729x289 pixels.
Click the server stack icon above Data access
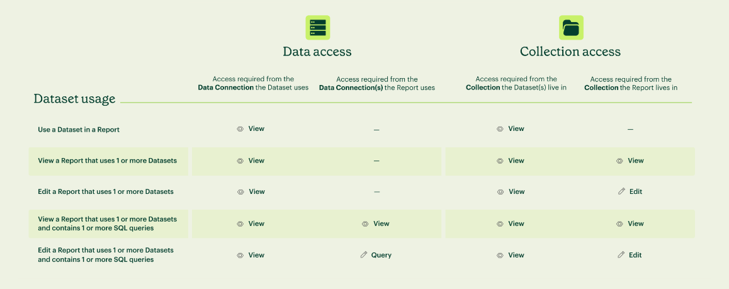tap(317, 28)
